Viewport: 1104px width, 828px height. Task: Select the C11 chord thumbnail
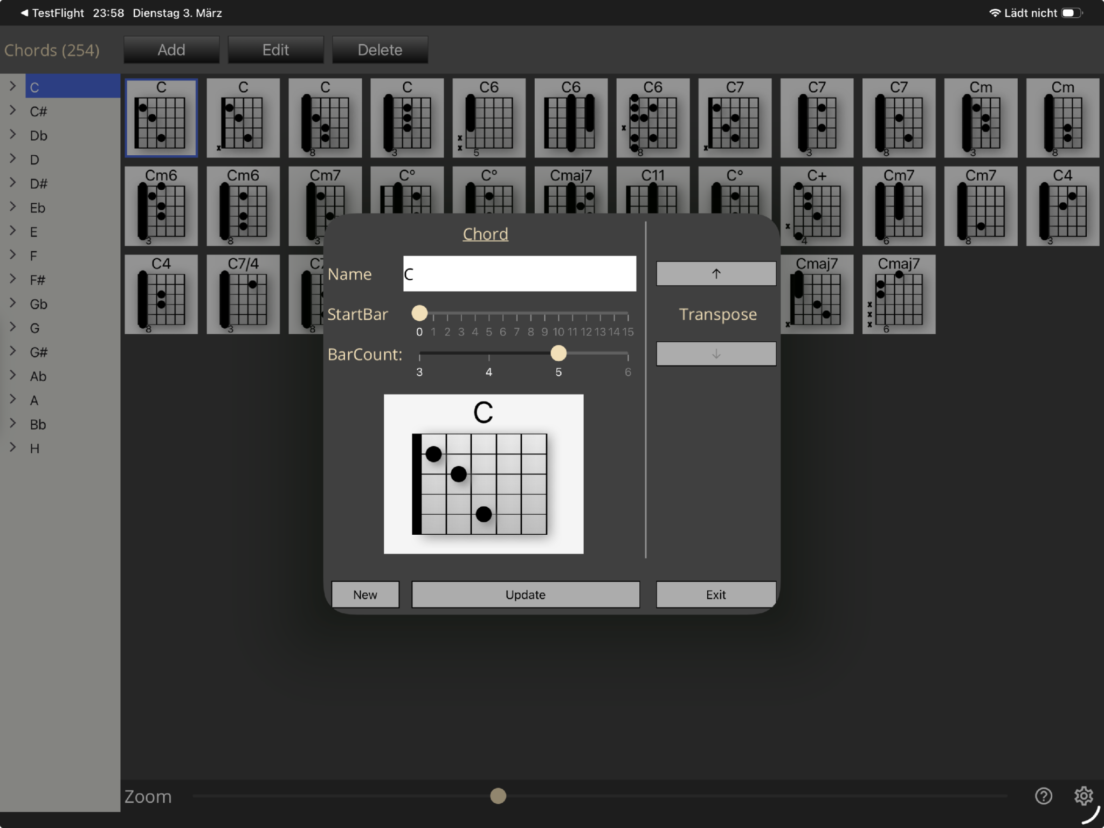(x=652, y=189)
